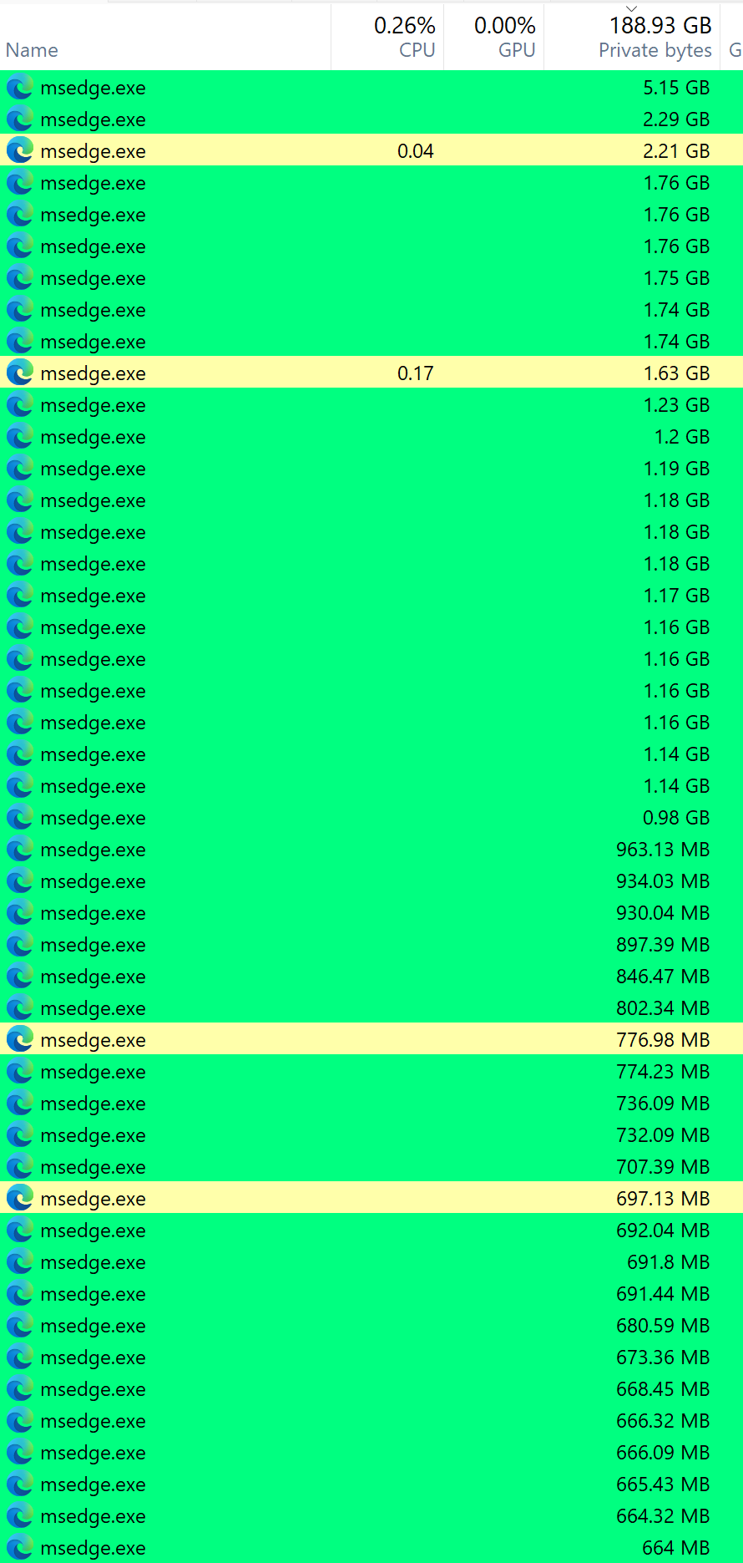Click the 0.04 CPU value

pos(416,151)
